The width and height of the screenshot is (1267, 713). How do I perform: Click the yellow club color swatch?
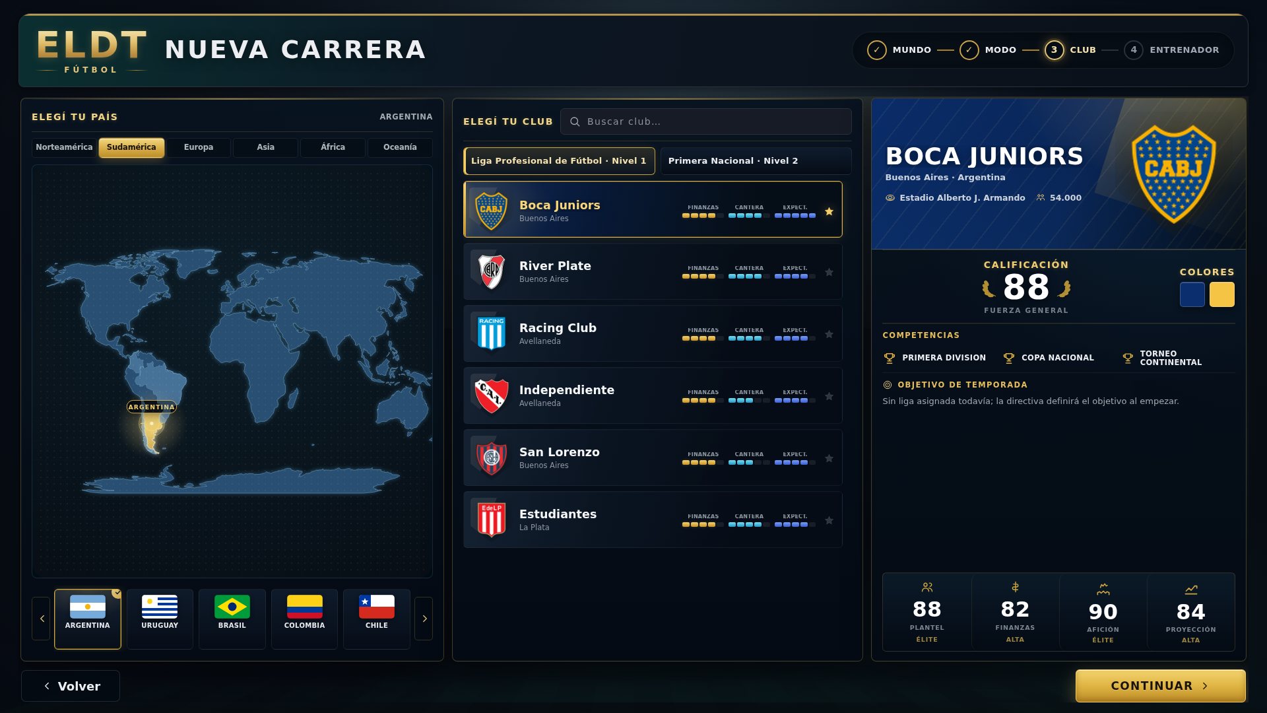[1222, 294]
